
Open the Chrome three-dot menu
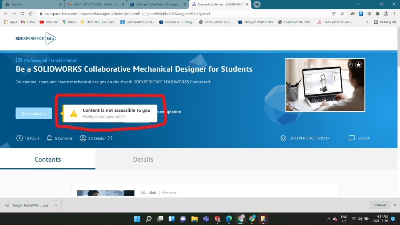[395, 13]
